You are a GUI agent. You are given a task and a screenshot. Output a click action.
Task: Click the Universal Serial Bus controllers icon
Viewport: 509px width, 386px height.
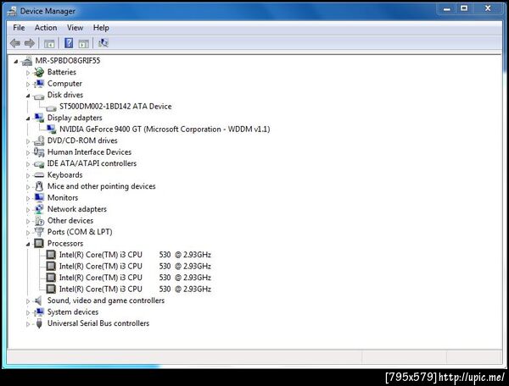point(39,323)
